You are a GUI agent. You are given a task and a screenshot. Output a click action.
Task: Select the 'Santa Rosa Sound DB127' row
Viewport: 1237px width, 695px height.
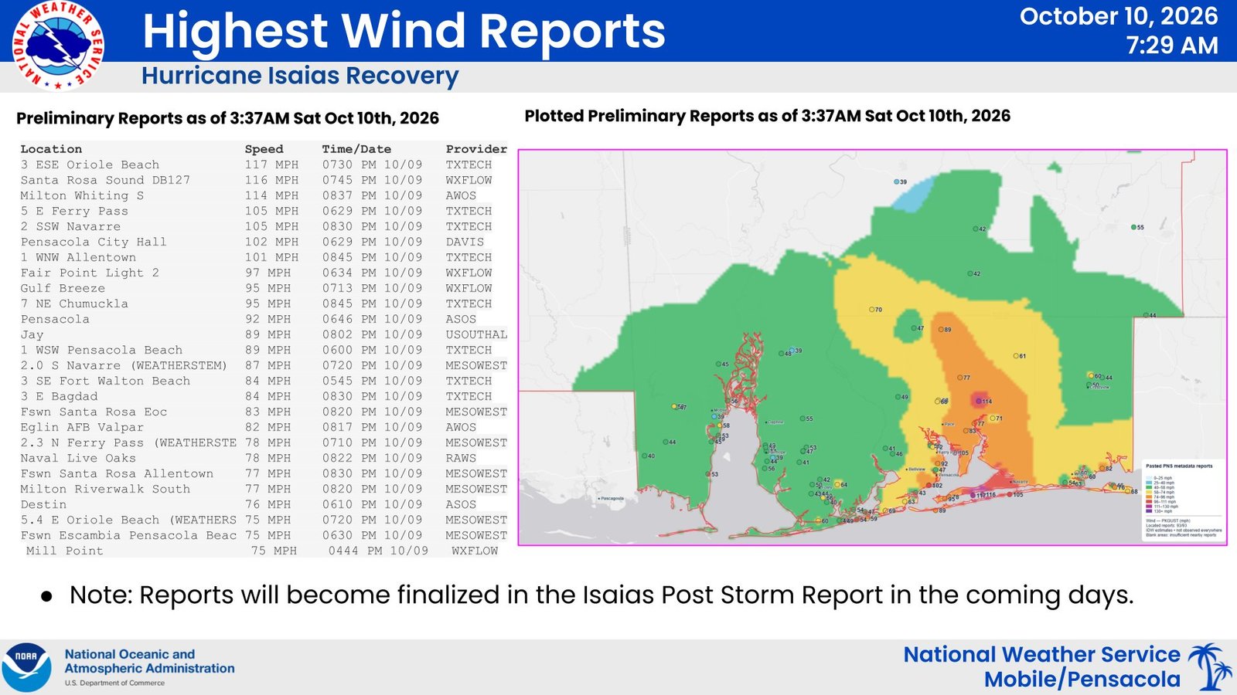tap(264, 180)
